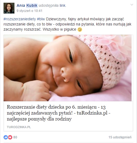Image resolution: width=137 pixels, height=143 pixels.
Task: Click the name Ania
Action: [x=21, y=5]
